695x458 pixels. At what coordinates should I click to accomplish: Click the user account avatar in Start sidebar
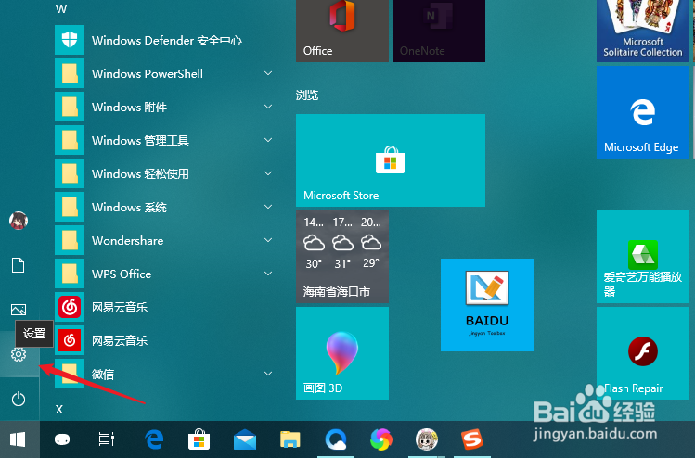point(19,221)
